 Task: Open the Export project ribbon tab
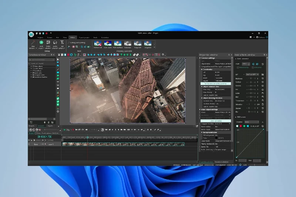pyautogui.click(x=84, y=37)
